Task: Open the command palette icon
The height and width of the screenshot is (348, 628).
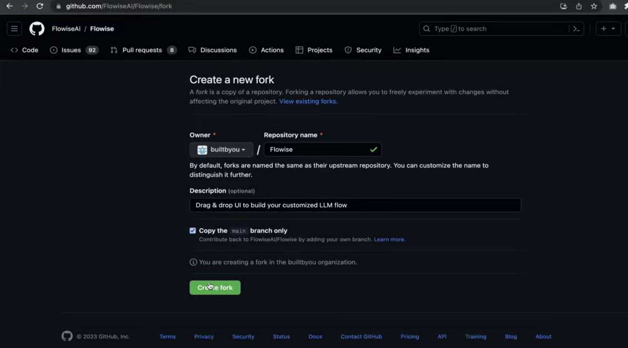Action: tap(576, 29)
